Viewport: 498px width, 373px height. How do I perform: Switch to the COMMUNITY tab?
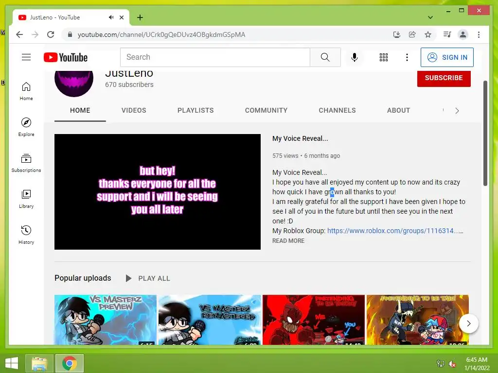[x=266, y=110]
